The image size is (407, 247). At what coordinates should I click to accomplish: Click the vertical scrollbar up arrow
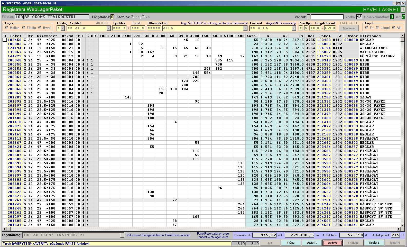click(x=402, y=36)
